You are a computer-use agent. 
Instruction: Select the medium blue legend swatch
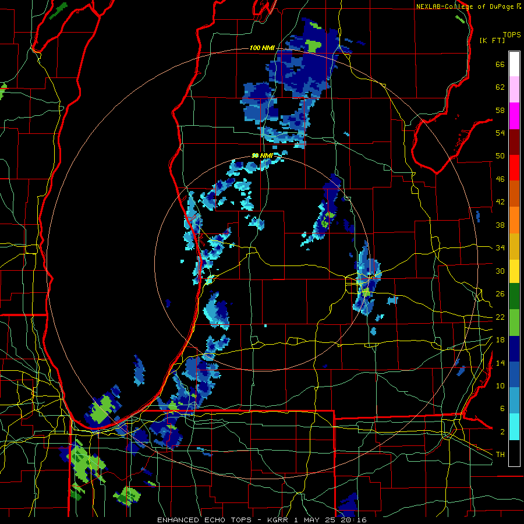click(514, 374)
